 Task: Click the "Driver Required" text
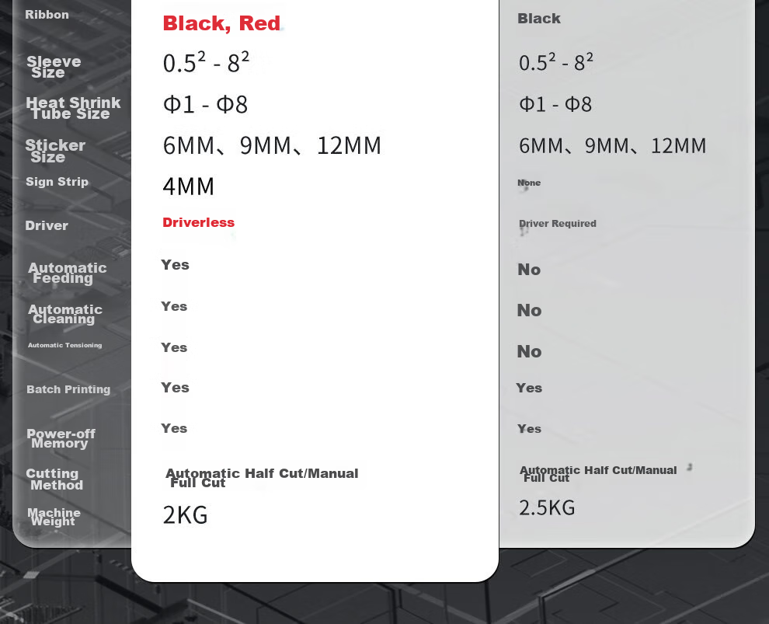558,224
